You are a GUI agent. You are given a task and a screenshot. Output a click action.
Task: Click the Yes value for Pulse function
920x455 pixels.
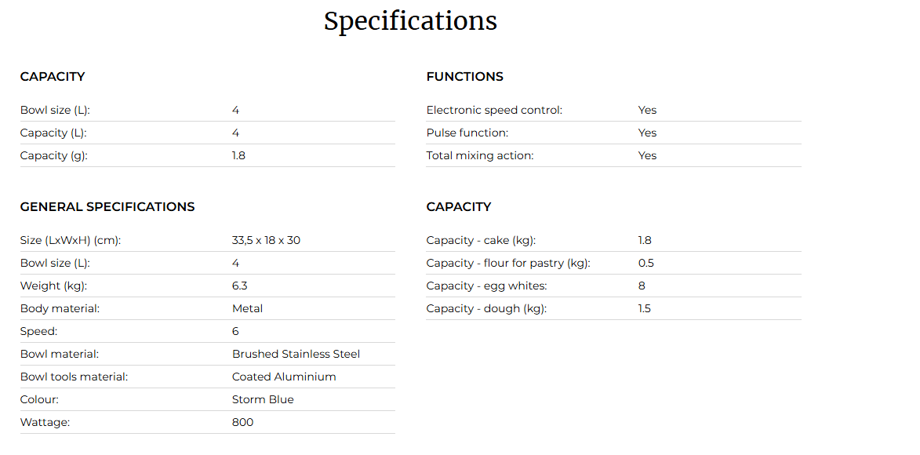pos(648,133)
